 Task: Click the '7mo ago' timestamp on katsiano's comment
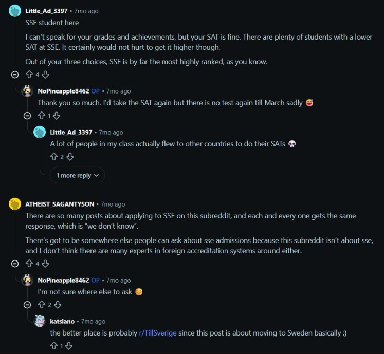[x=94, y=321]
